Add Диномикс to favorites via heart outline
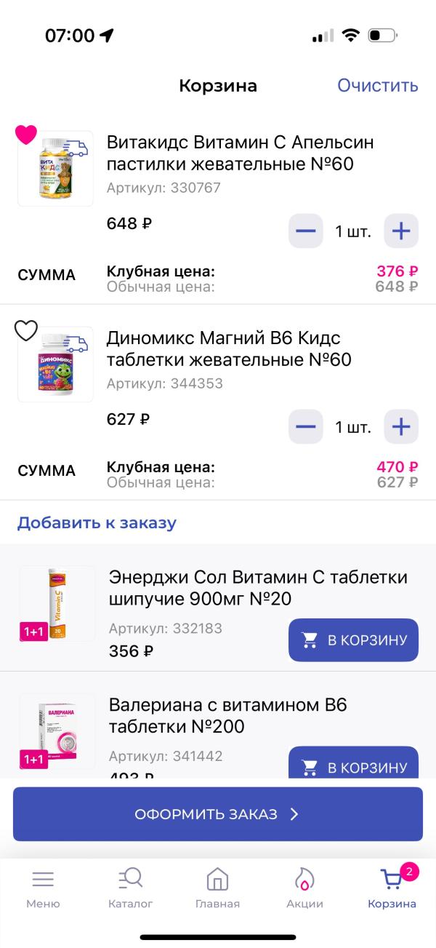 click(x=27, y=331)
